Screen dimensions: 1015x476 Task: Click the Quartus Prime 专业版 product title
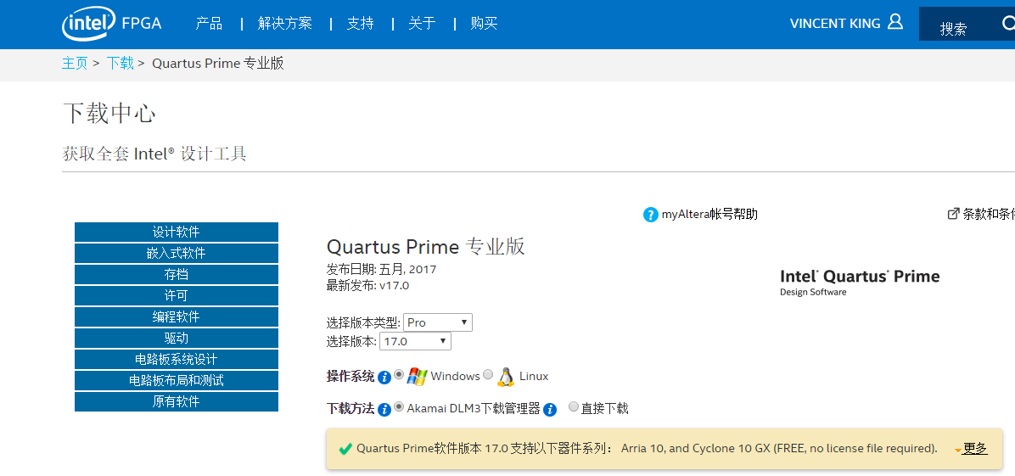tap(426, 247)
